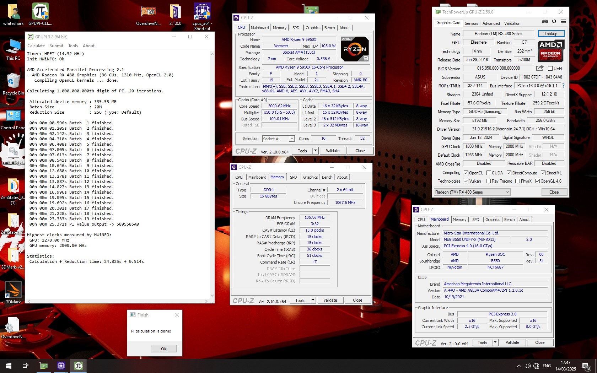Select the This PC desktop icon
597x373 pixels.
13,49
